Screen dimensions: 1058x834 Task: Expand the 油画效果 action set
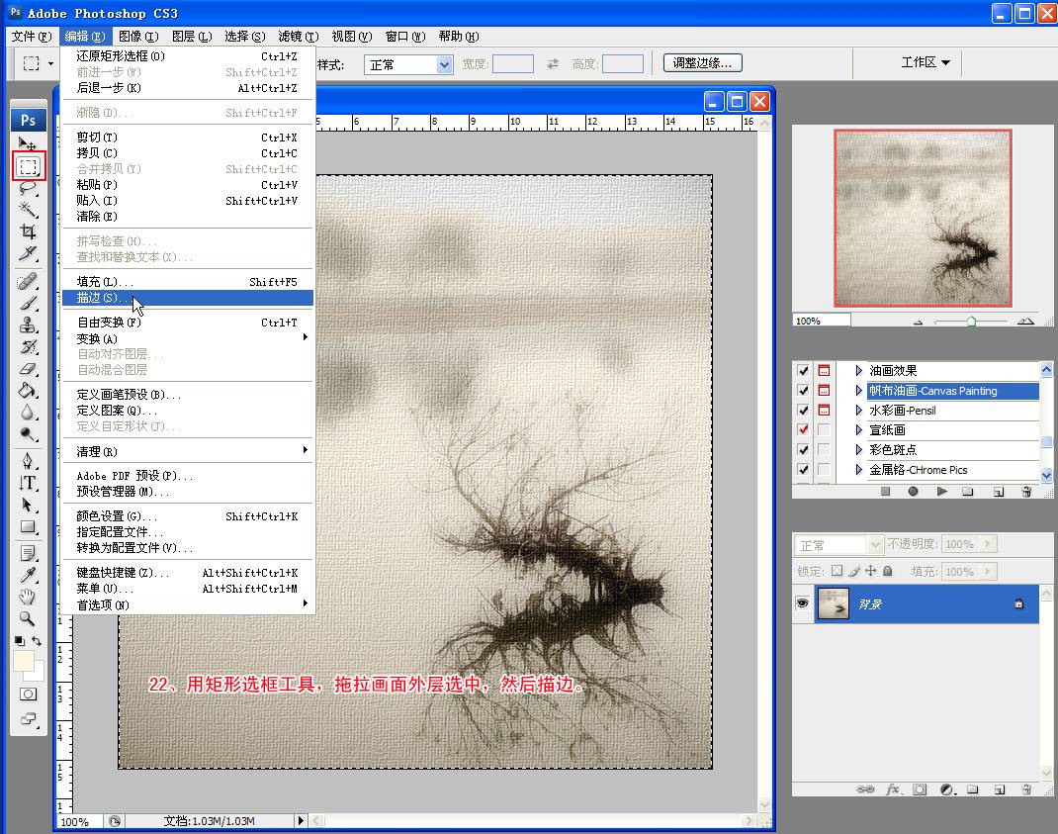click(x=858, y=370)
